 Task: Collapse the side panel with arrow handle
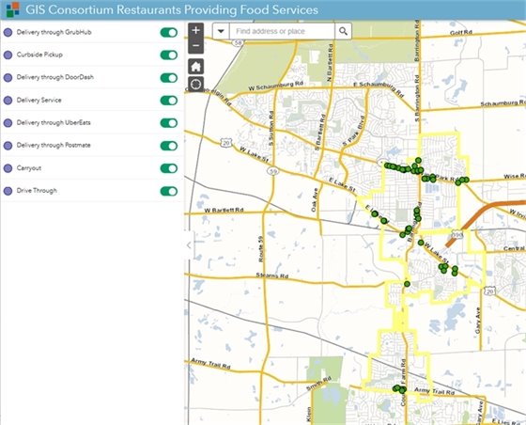[189, 245]
